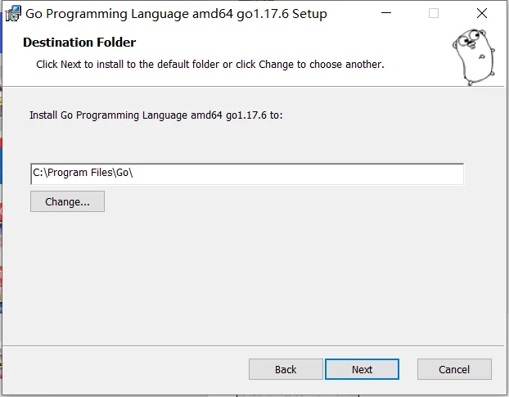Click the Next button to continue

[x=362, y=369]
